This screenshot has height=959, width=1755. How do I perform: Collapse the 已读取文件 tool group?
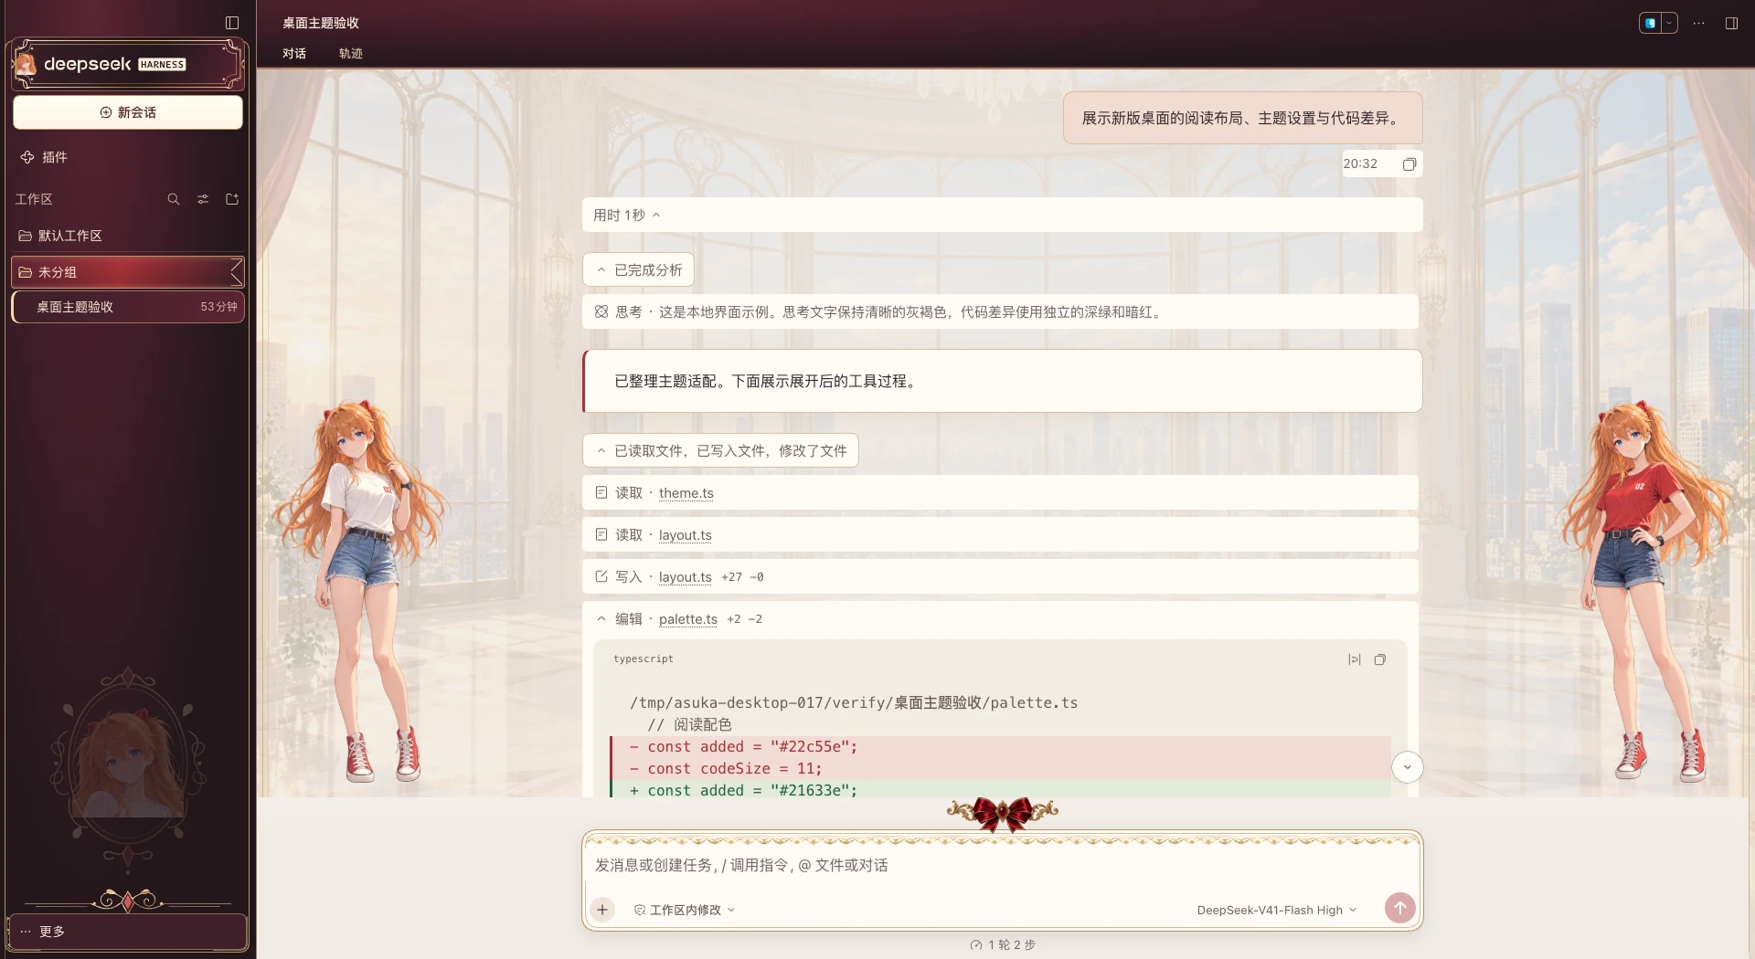coord(720,450)
